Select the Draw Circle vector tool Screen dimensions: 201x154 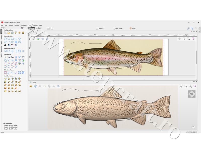(5, 39)
